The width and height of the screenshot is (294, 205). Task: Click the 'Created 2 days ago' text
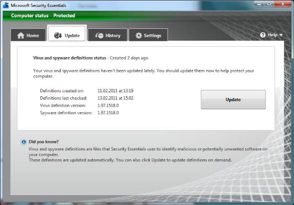pyautogui.click(x=129, y=58)
